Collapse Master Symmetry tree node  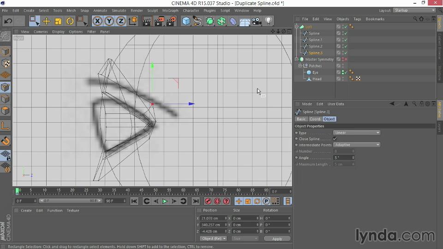(x=296, y=59)
